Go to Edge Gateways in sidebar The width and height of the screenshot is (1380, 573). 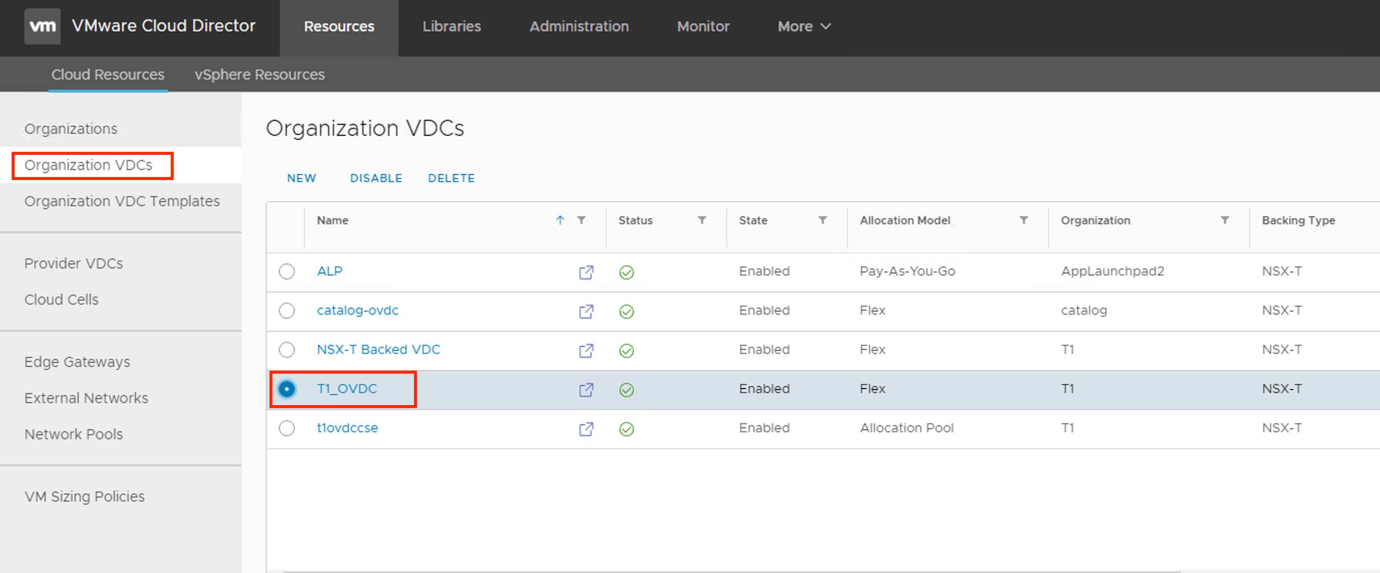coord(77,362)
